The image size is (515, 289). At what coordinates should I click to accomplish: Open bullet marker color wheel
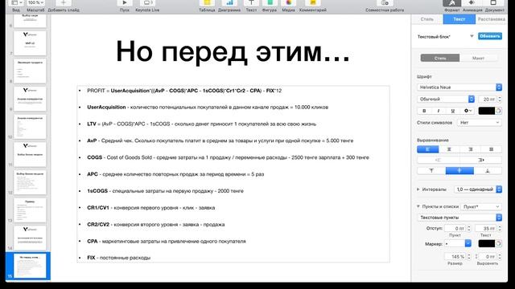coord(499,243)
